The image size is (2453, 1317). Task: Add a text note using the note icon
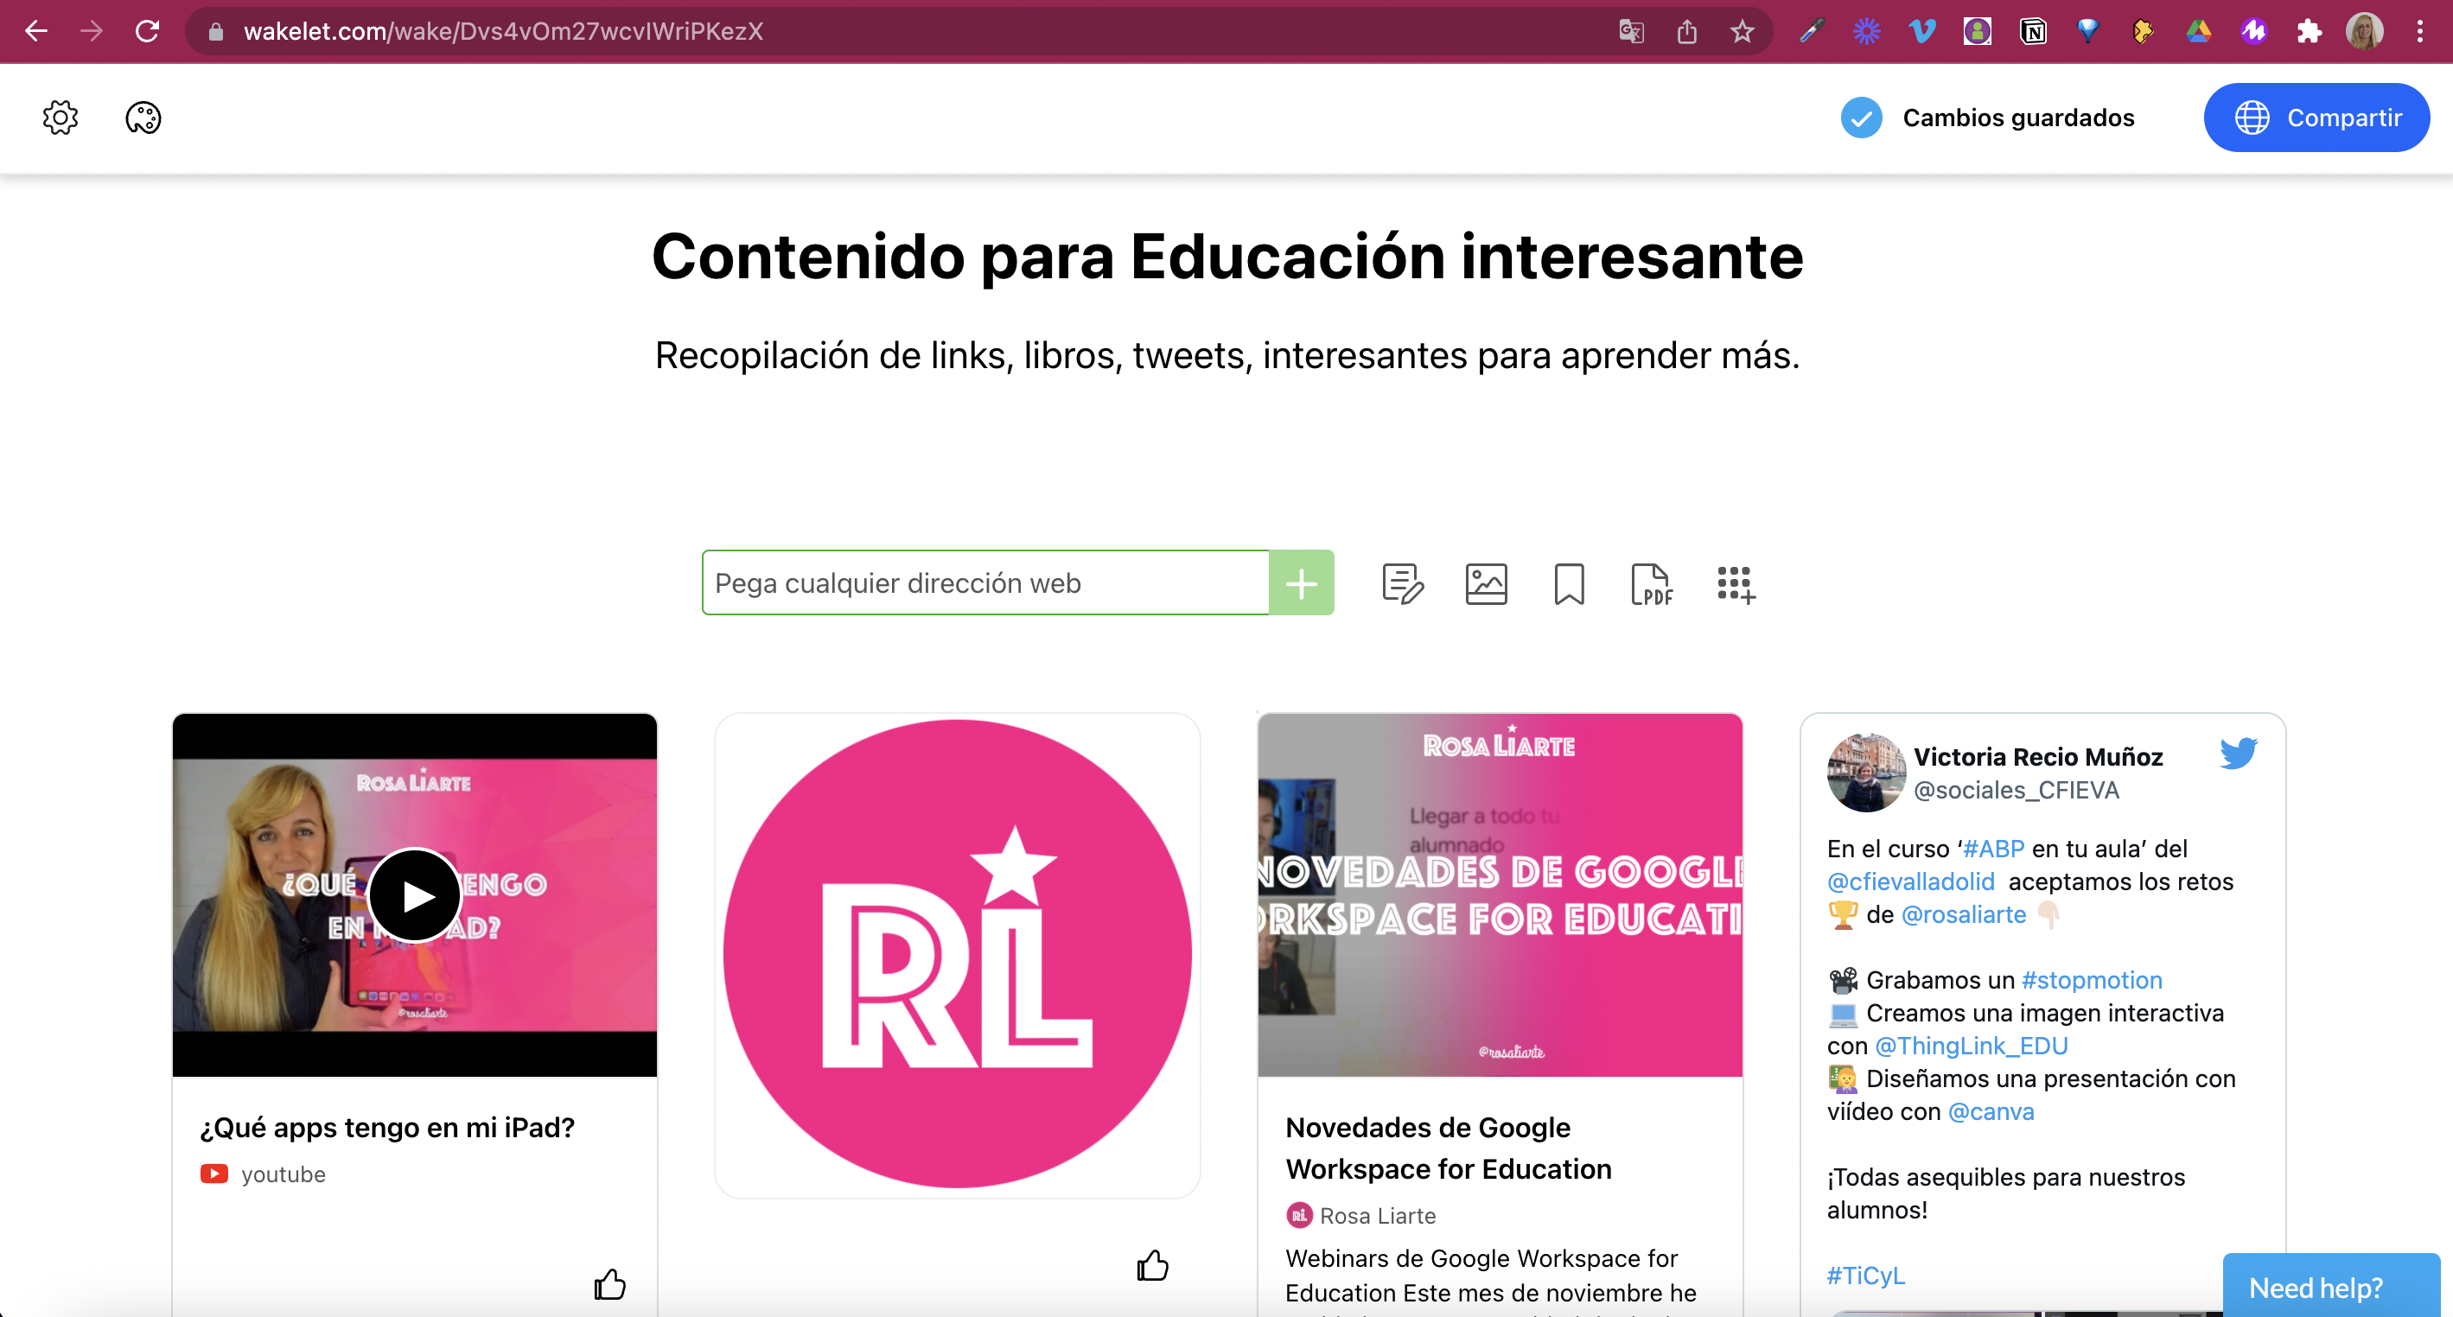(x=1402, y=583)
